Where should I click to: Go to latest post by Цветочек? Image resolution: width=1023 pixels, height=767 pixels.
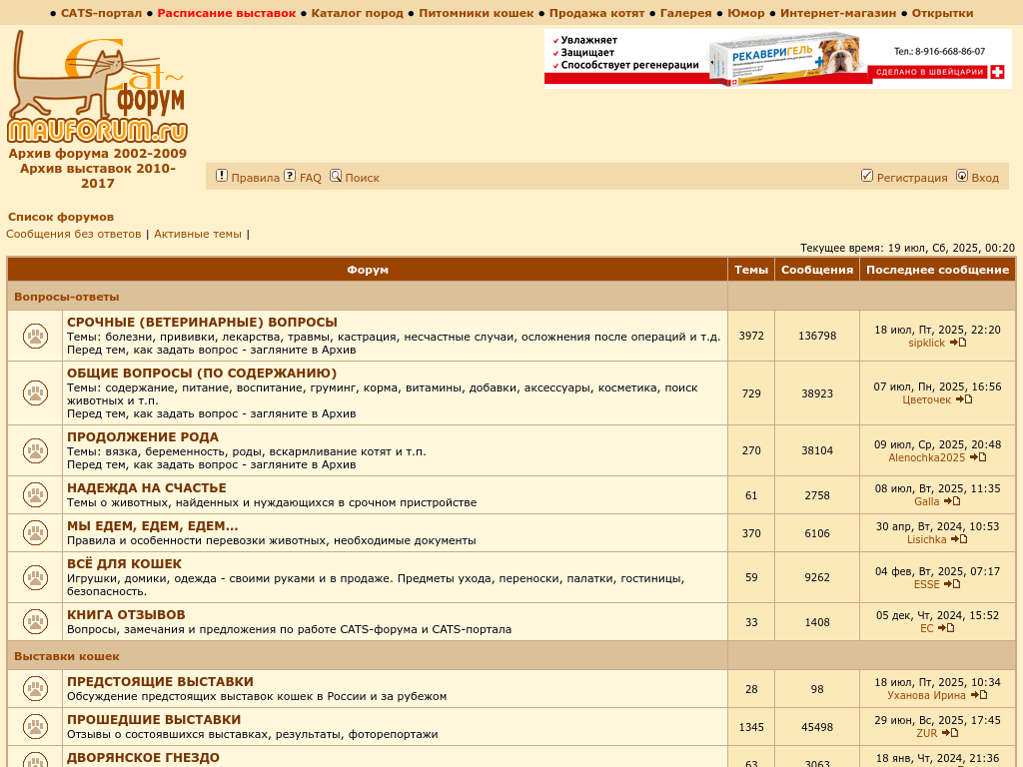pyautogui.click(x=964, y=399)
